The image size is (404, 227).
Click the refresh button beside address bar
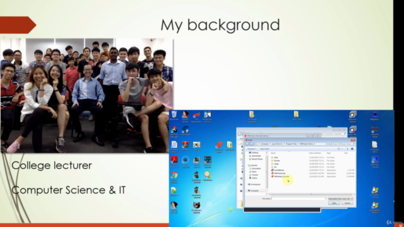tap(330, 144)
